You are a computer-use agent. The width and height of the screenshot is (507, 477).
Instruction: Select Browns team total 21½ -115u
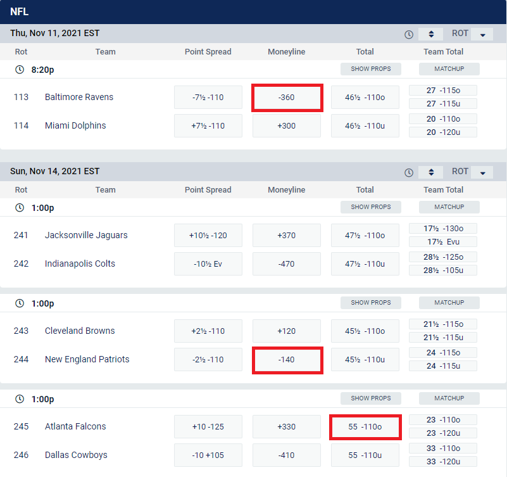click(x=443, y=338)
